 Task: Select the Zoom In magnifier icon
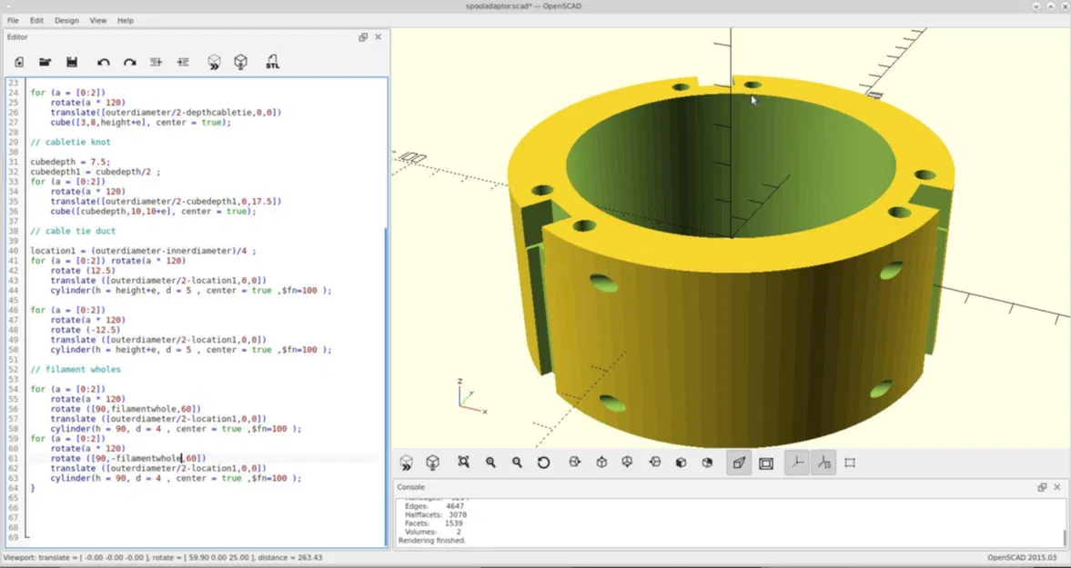[x=490, y=463]
